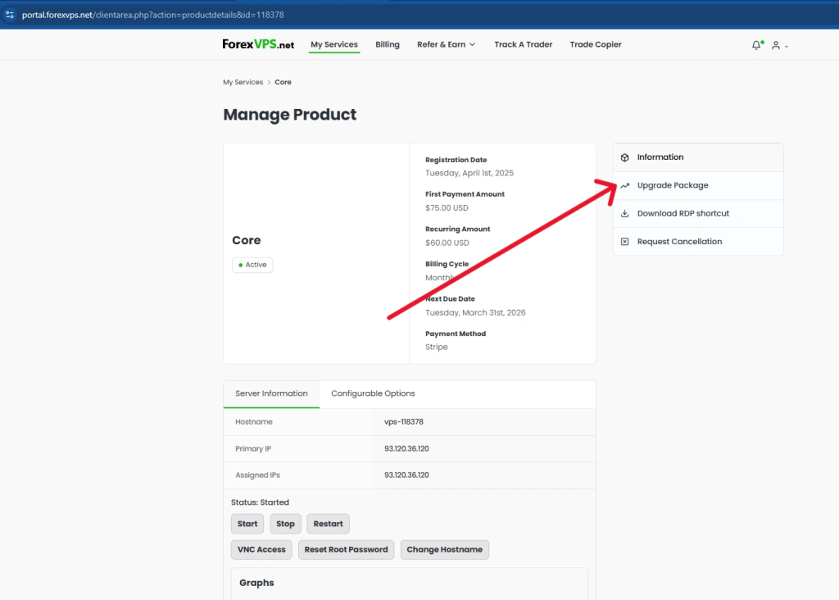The height and width of the screenshot is (600, 839).
Task: Click the browser site settings icon
Action: (10, 16)
